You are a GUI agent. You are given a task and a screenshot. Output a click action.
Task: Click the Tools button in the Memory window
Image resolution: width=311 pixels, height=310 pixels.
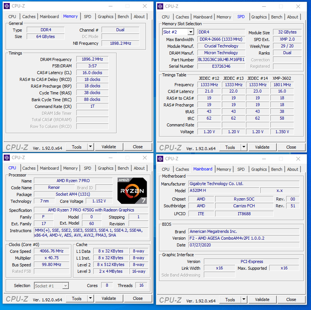(x=77, y=147)
